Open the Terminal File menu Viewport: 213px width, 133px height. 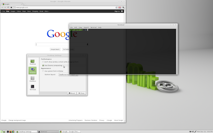(71, 27)
